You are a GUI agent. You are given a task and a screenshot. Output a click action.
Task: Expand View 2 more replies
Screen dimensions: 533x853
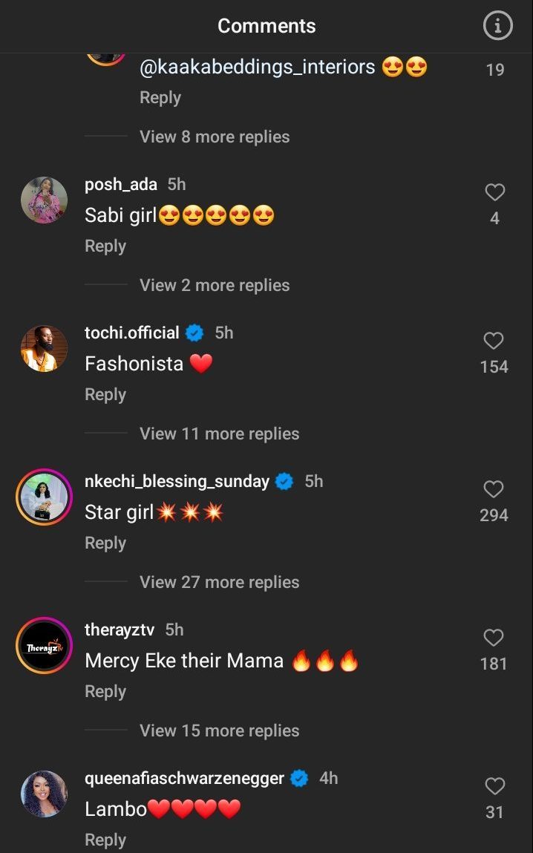215,285
